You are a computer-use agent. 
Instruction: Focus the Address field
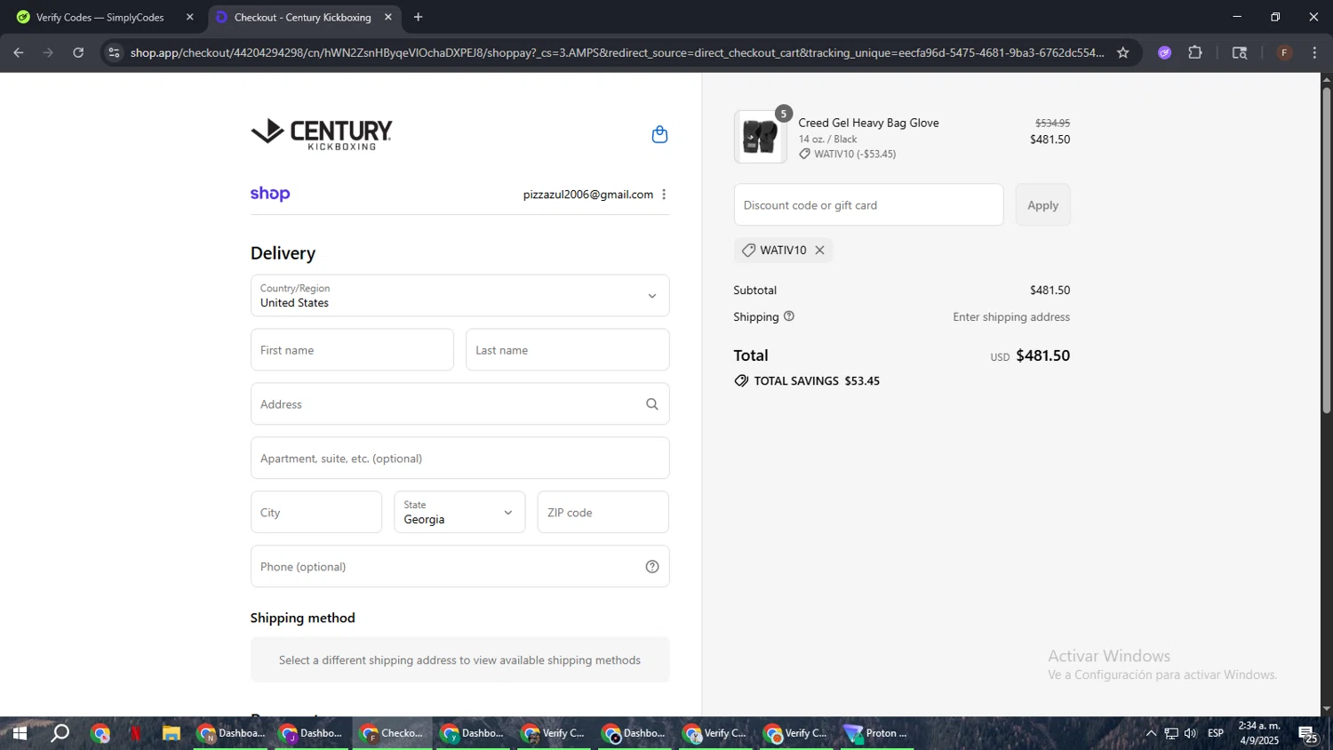coord(460,404)
